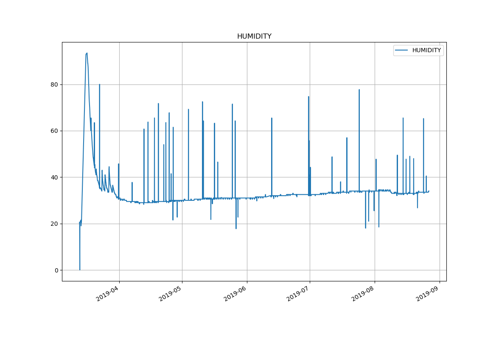
Task: Click the line's starting point at zero
Action: (80, 270)
